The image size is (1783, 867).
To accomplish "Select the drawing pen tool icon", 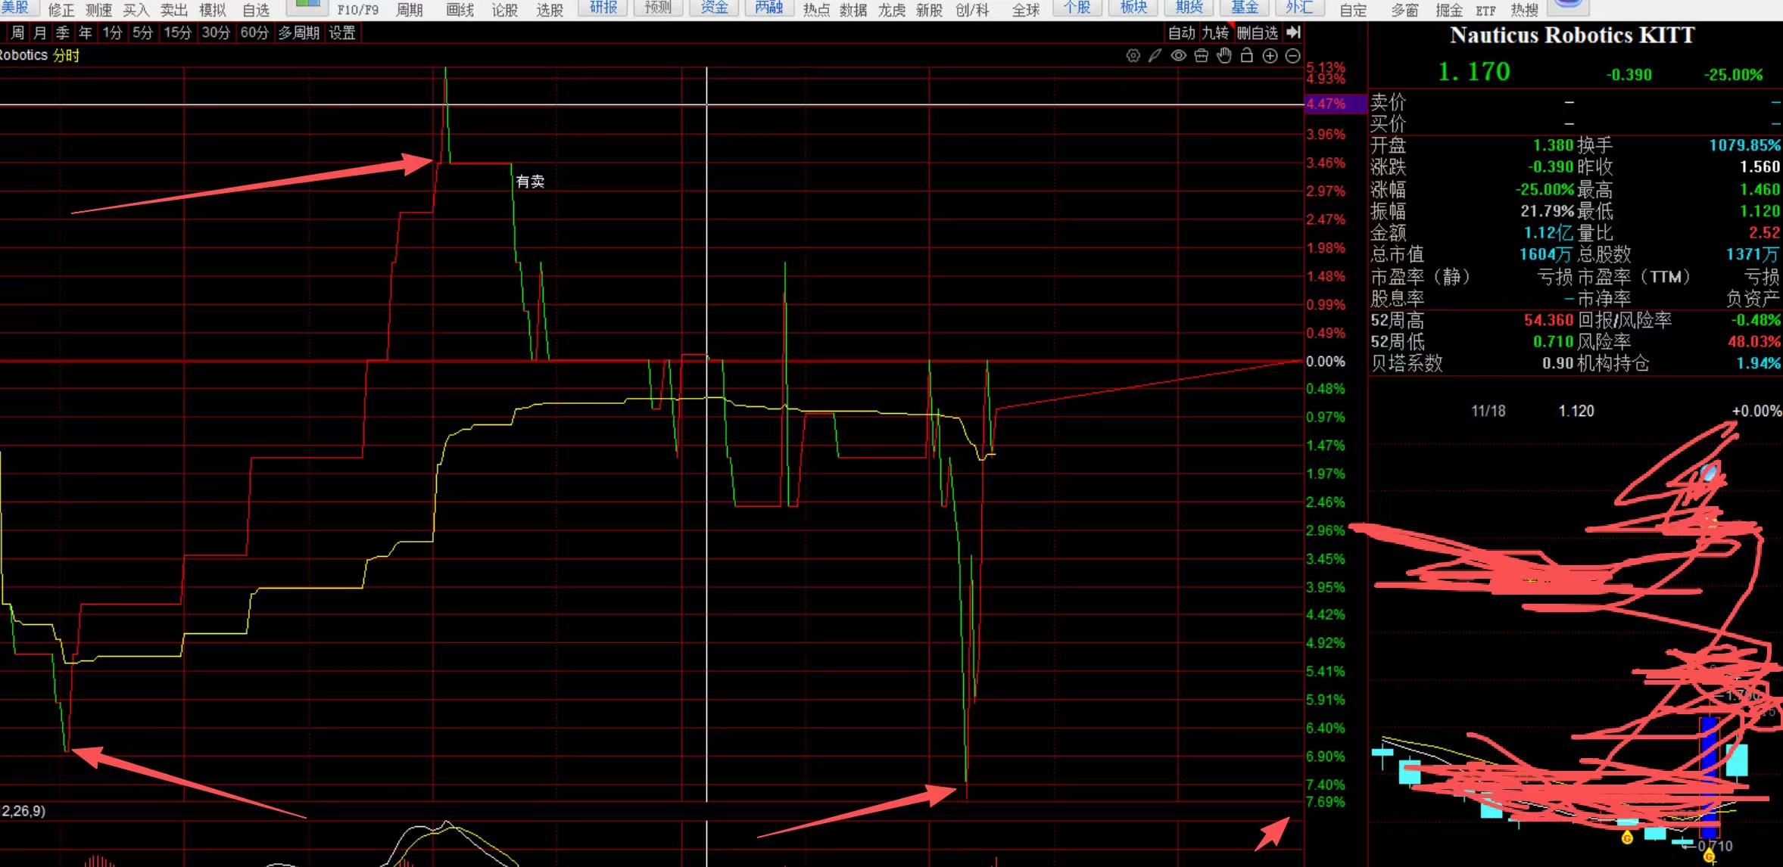I will tap(1155, 55).
